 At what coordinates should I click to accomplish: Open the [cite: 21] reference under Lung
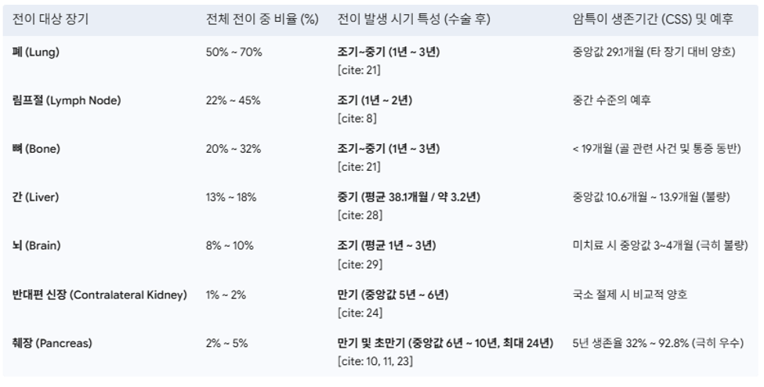coord(359,71)
